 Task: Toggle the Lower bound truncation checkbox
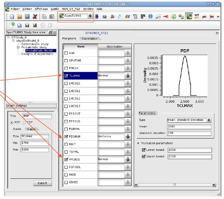click(144, 150)
